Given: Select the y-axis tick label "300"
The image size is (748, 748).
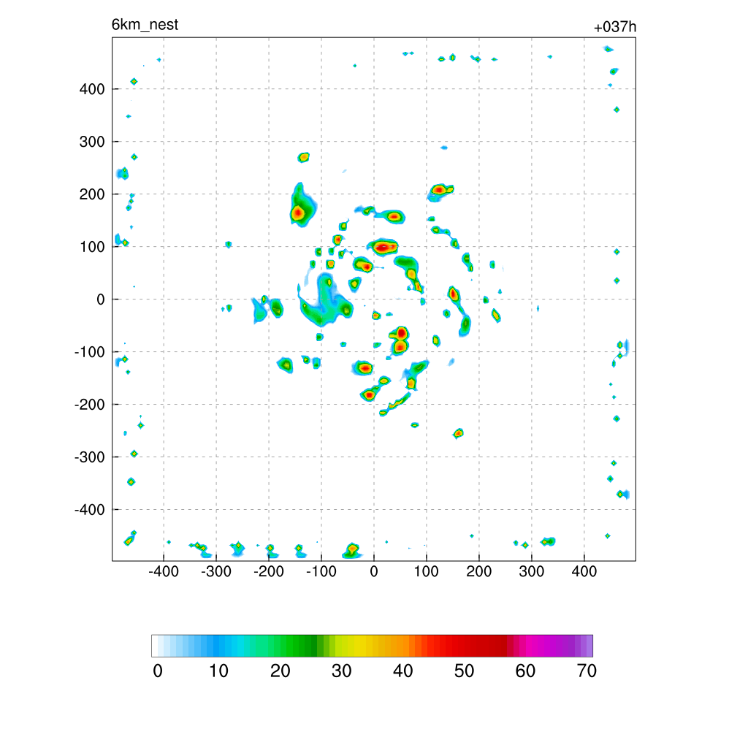Looking at the screenshot, I should point(91,142).
